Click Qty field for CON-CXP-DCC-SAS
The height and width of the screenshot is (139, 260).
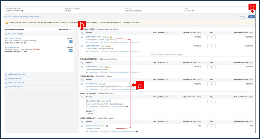pos(212,101)
